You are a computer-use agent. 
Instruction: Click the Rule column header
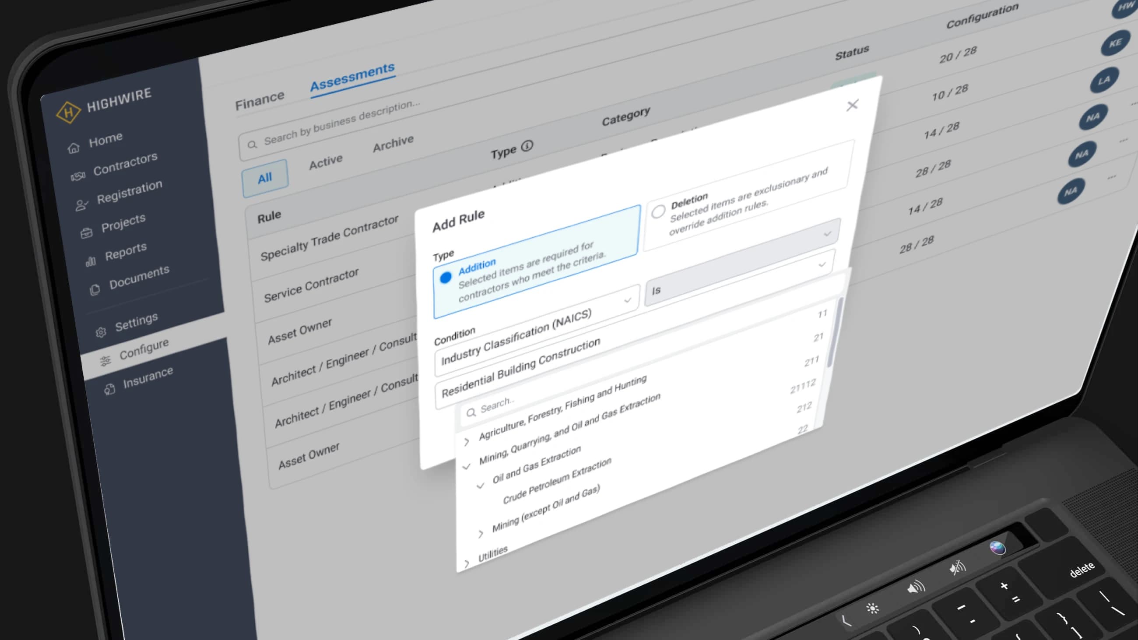[x=269, y=217]
